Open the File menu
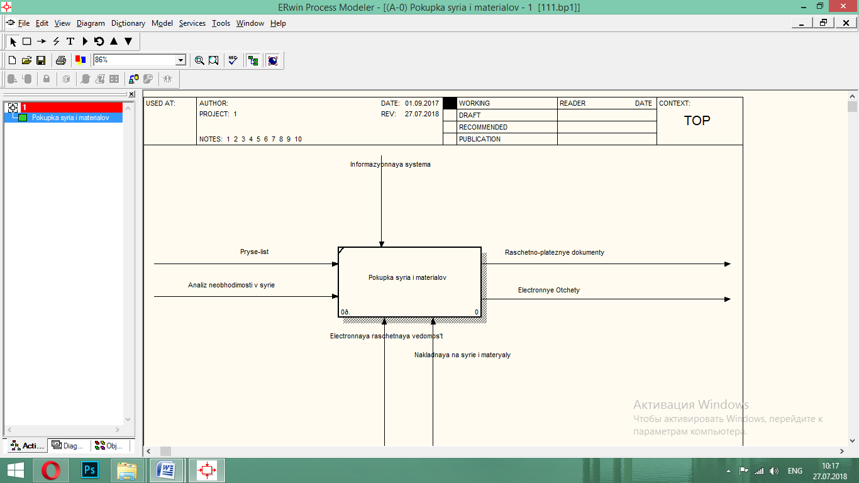Viewport: 859px width, 483px height. click(x=24, y=23)
